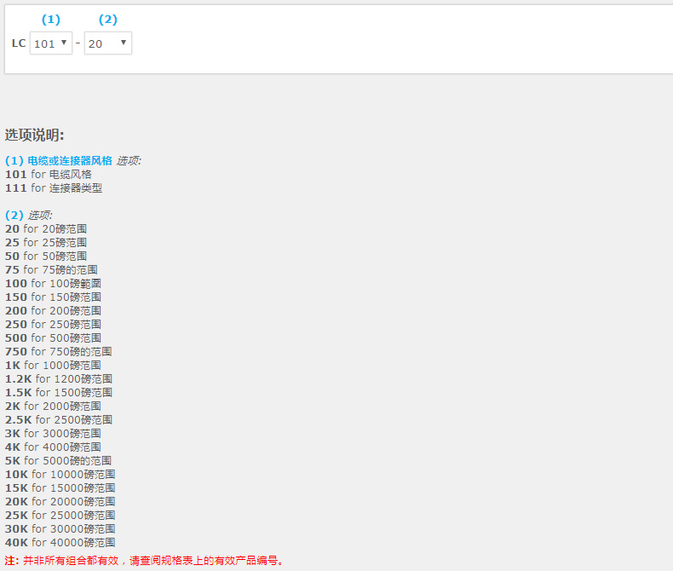The width and height of the screenshot is (673, 571).
Task: Expand the 20 pound range dropdown
Action: tap(108, 43)
